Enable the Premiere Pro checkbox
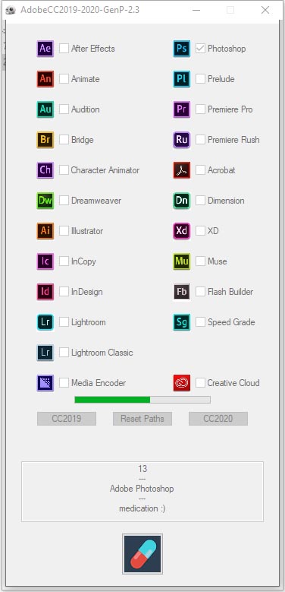The width and height of the screenshot is (285, 592). click(200, 109)
